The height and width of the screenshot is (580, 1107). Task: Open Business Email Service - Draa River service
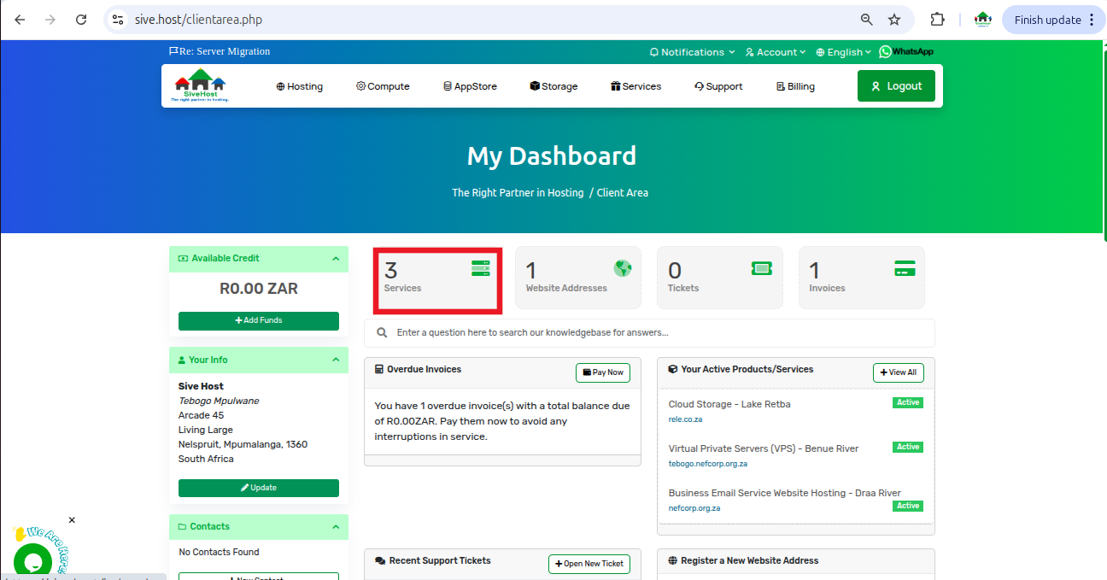pos(785,493)
